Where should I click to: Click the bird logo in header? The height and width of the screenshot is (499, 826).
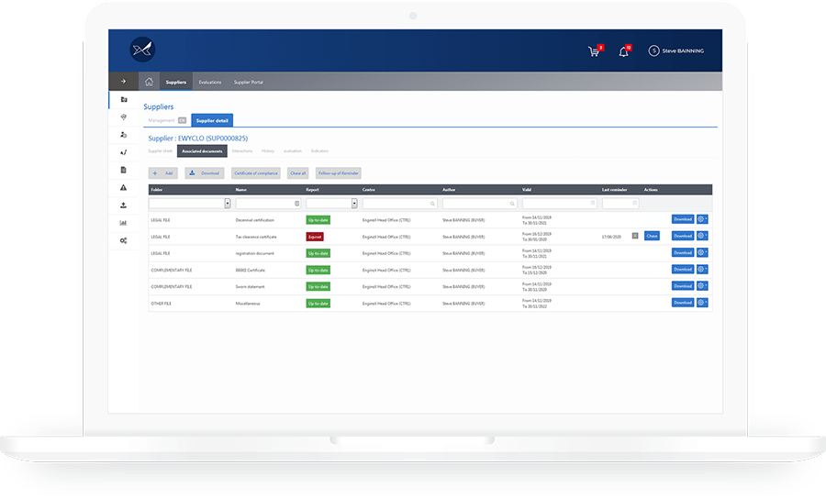coord(142,50)
